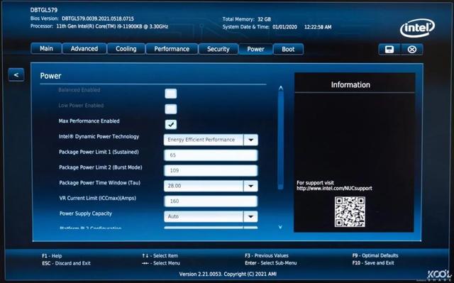Click the system date 01/01/2020
454x283 pixels.
[x=284, y=27]
